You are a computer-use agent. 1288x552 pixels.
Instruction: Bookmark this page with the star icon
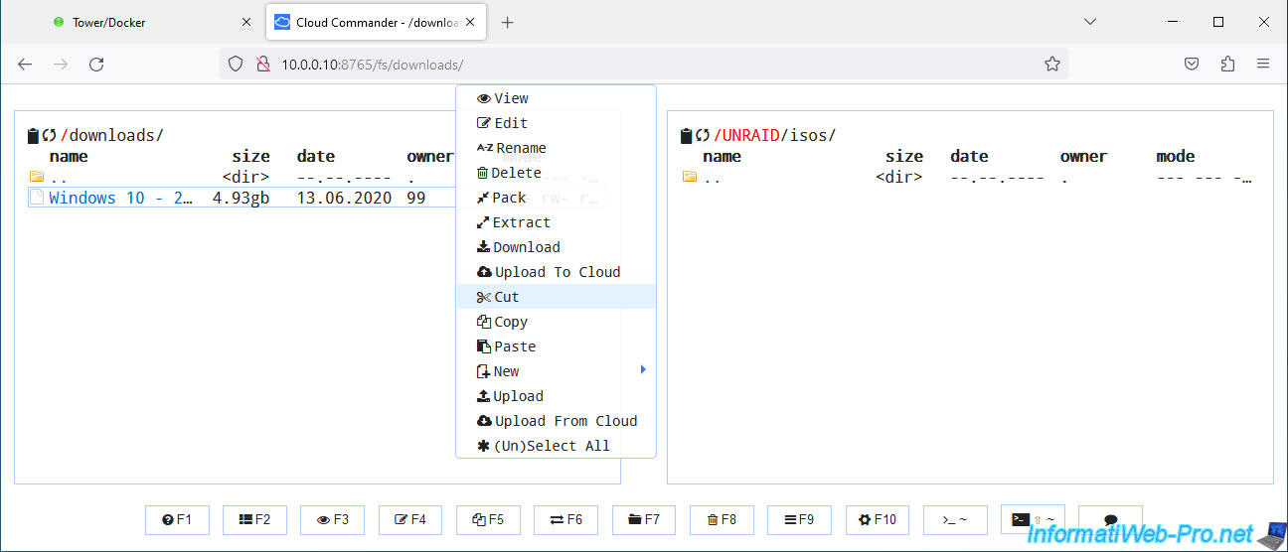1052,64
